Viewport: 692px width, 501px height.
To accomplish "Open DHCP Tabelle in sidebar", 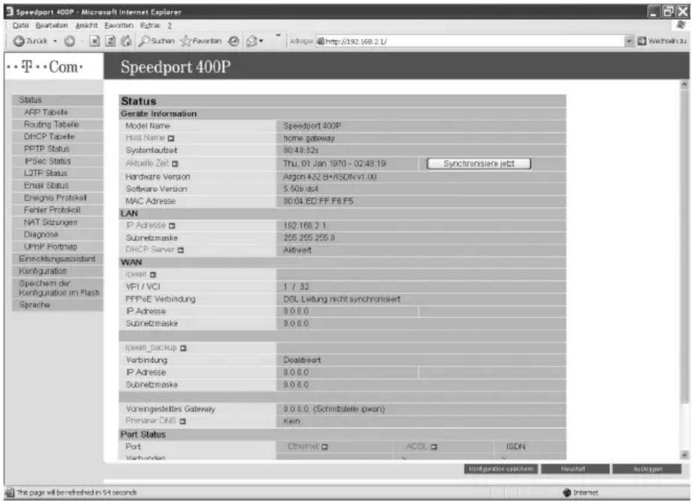I will [57, 136].
